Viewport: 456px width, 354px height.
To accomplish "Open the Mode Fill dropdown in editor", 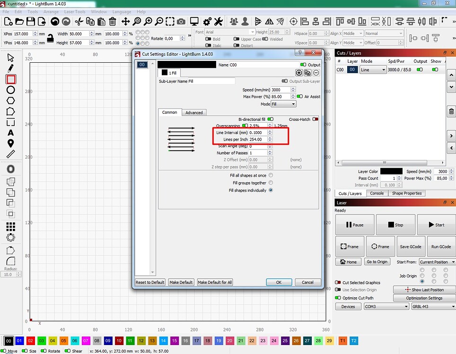I will tap(283, 104).
